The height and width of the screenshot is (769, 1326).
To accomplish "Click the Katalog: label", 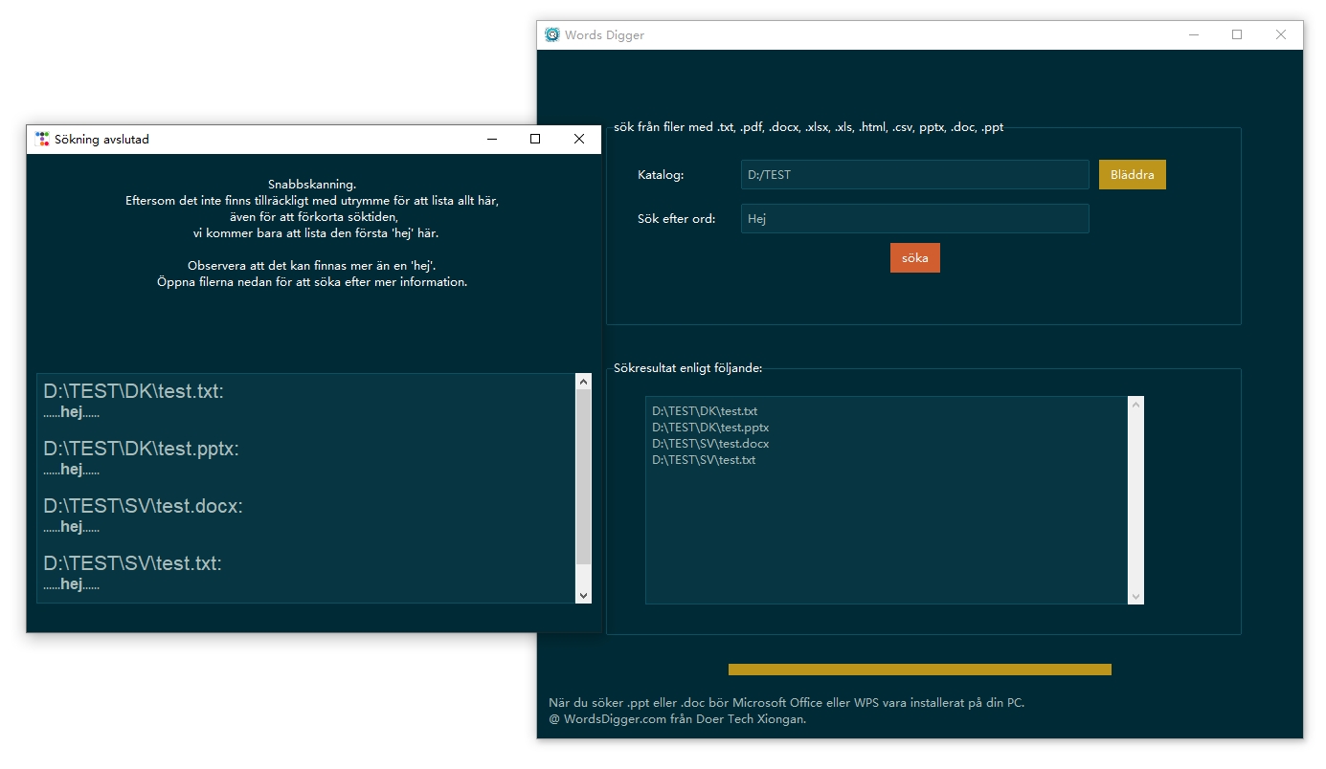I will click(661, 175).
